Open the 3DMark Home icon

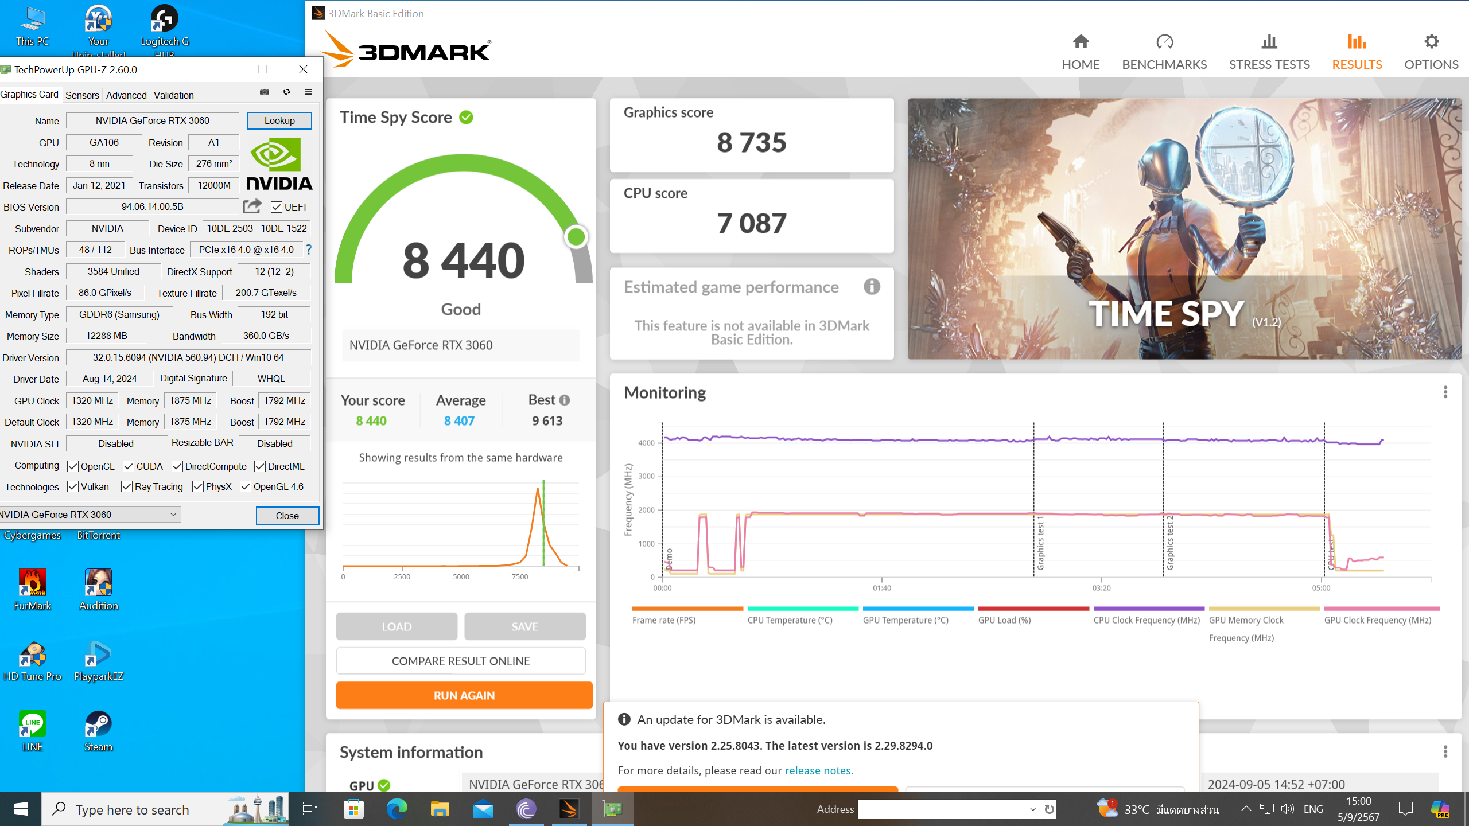tap(1081, 42)
